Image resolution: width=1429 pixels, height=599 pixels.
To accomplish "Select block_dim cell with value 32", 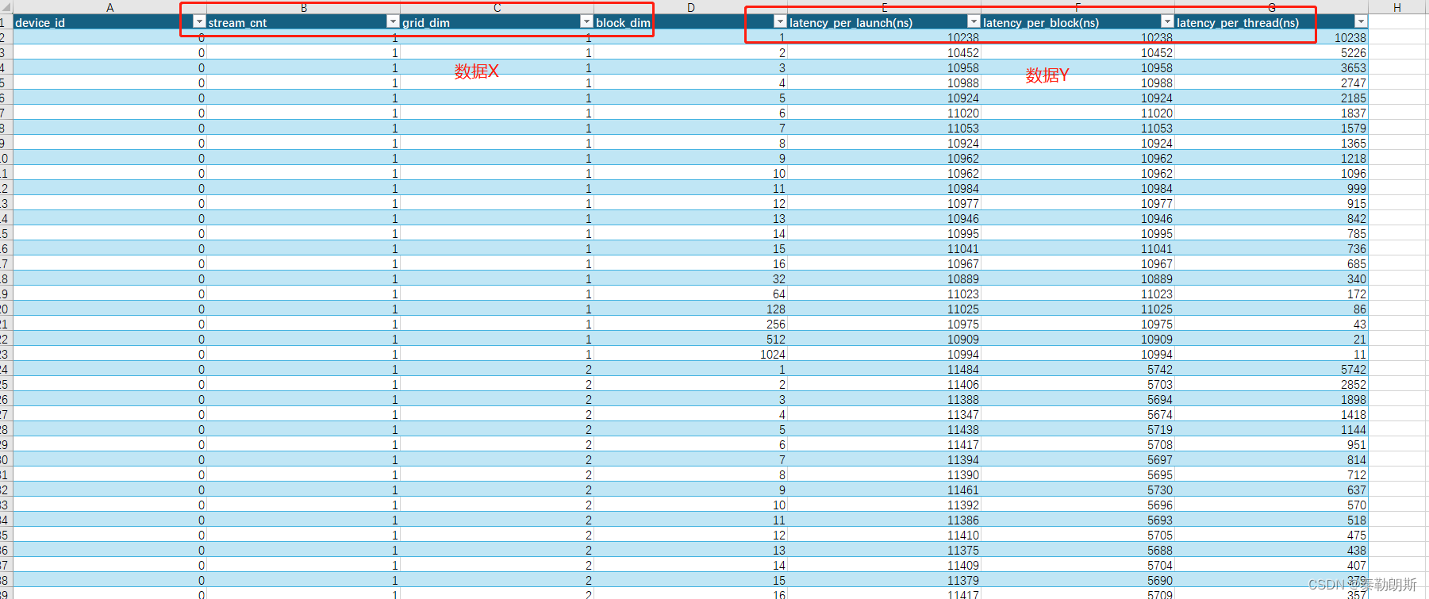I will click(x=690, y=278).
